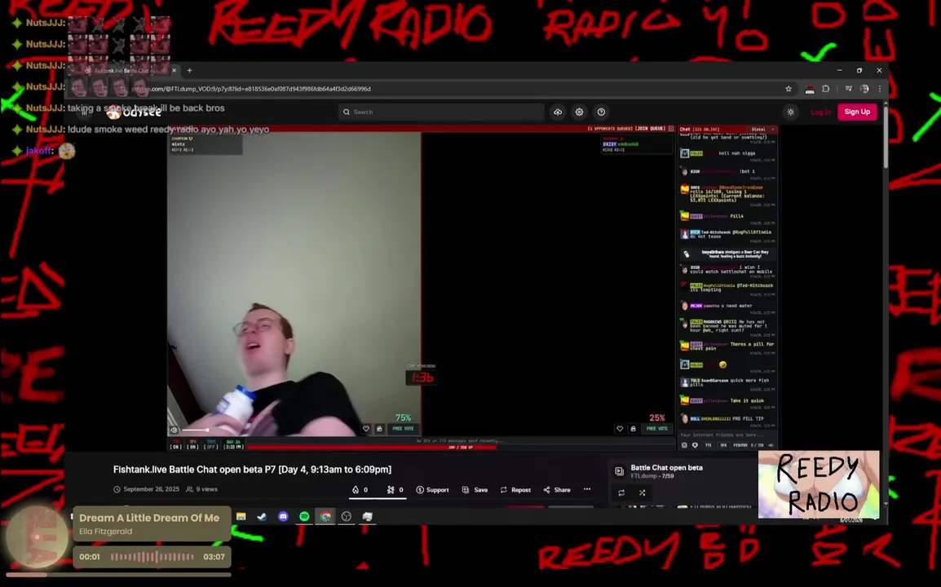
Task: Toggle the TTS ON switch below video
Action: [x=176, y=445]
